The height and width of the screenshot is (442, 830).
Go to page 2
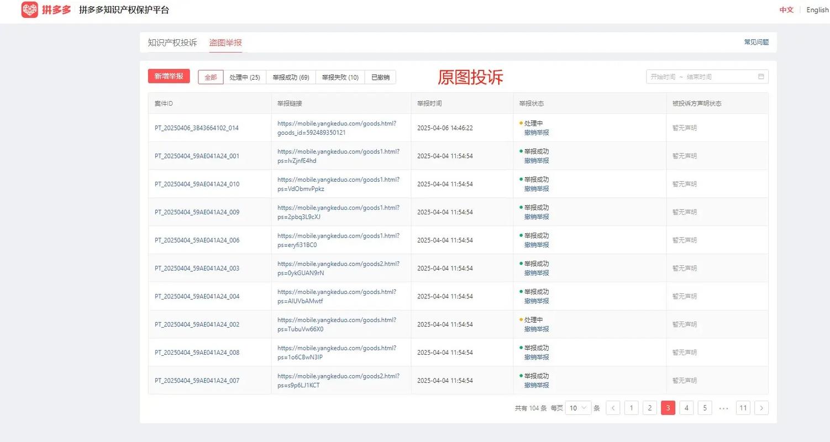[x=650, y=408]
